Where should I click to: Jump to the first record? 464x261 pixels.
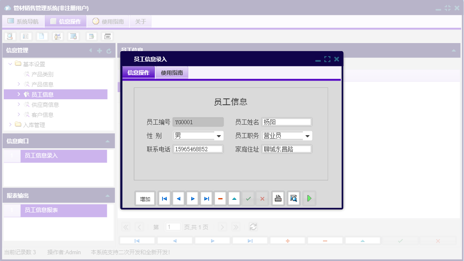(x=164, y=198)
